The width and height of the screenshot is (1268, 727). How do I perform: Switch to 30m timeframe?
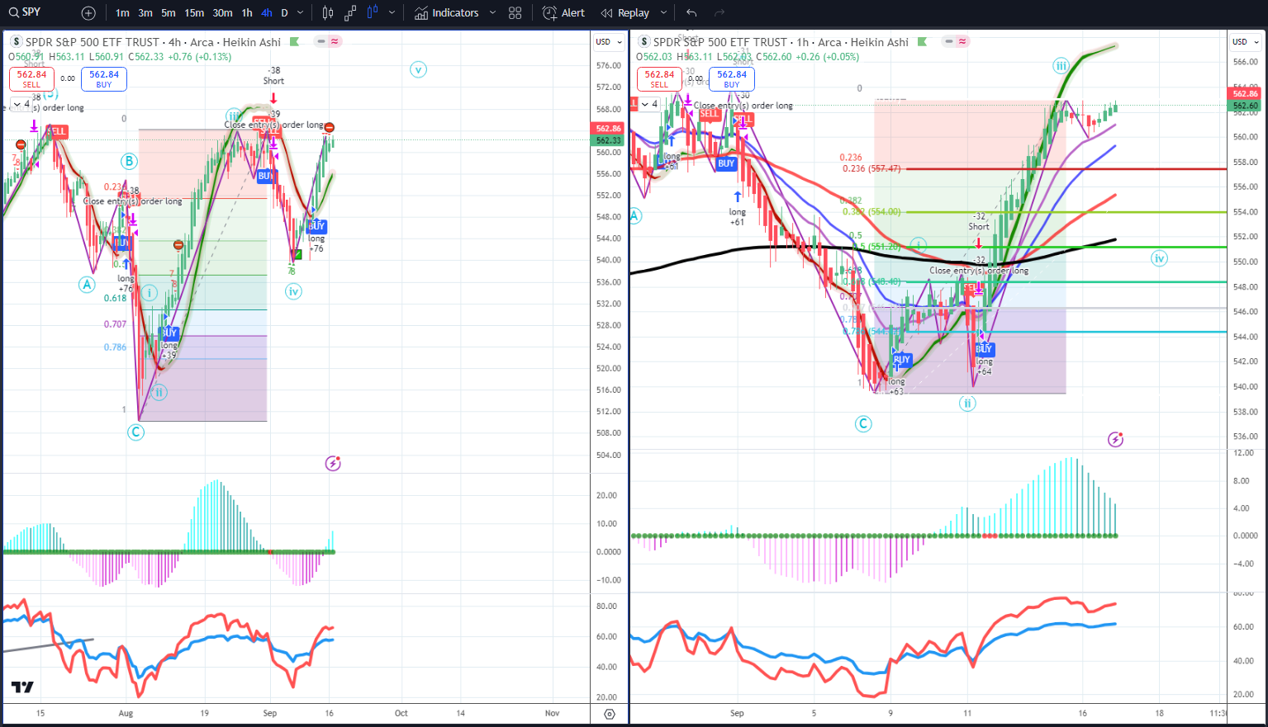222,13
